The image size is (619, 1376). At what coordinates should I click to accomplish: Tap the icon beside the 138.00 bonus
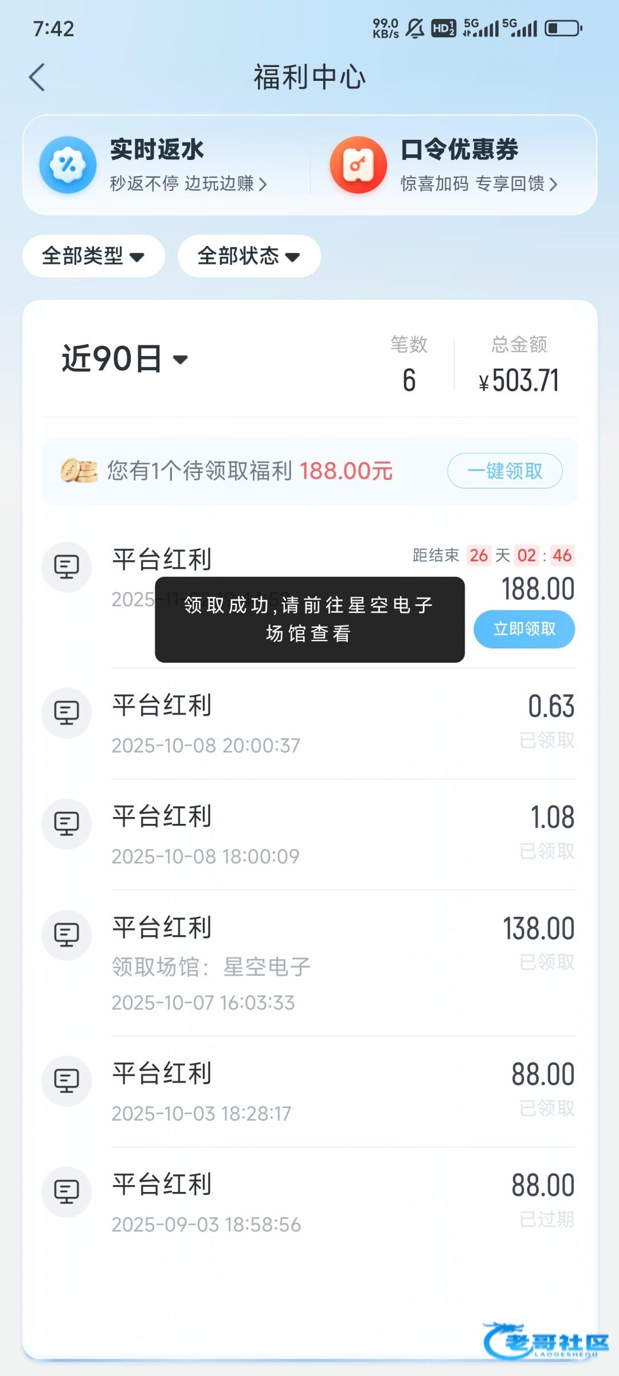66,935
